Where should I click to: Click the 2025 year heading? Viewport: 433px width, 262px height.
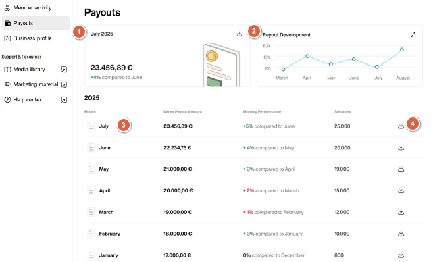click(x=92, y=98)
